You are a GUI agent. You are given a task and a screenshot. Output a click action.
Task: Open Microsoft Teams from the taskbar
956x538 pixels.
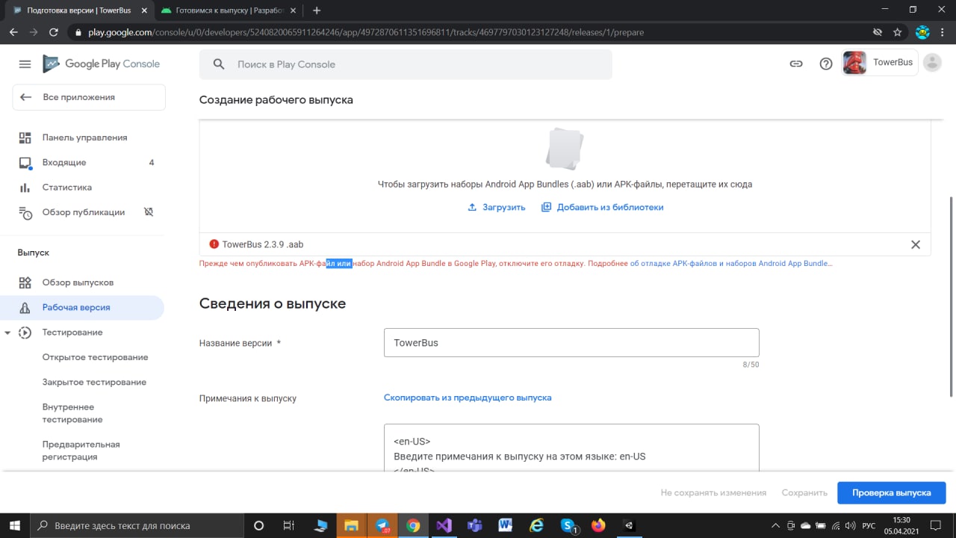(x=474, y=525)
